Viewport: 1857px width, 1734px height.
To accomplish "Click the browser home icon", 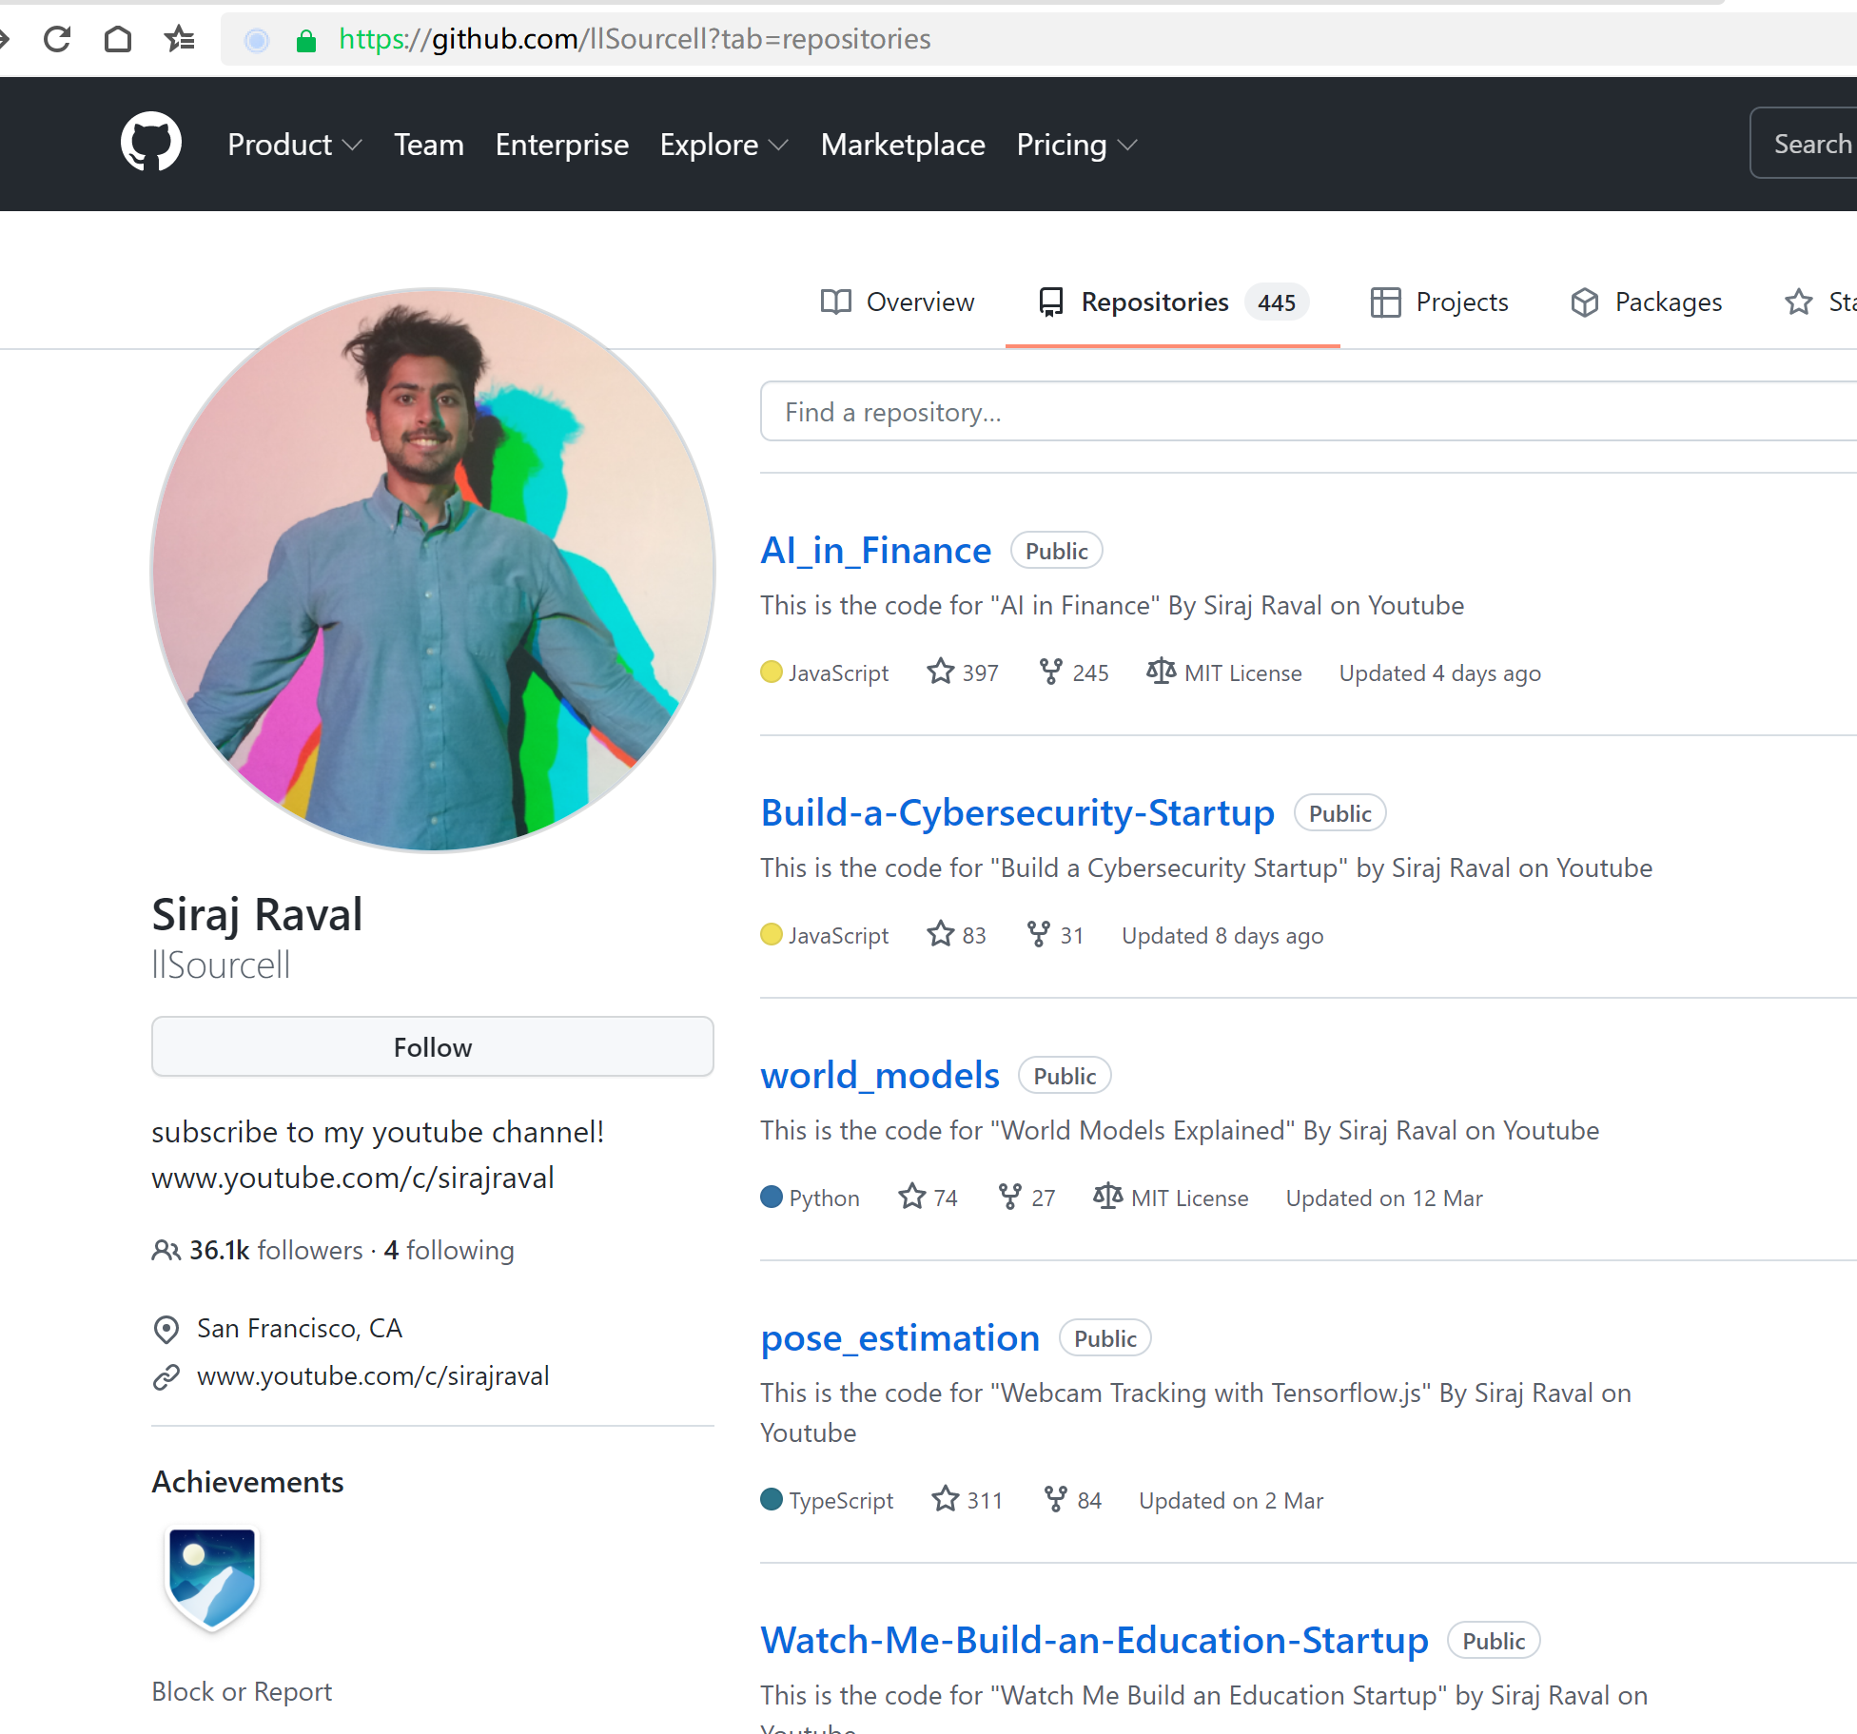I will point(118,39).
